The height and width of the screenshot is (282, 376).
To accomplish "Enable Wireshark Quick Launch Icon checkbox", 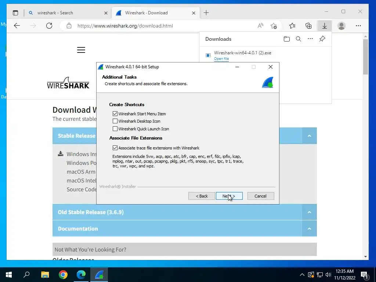I will (115, 129).
